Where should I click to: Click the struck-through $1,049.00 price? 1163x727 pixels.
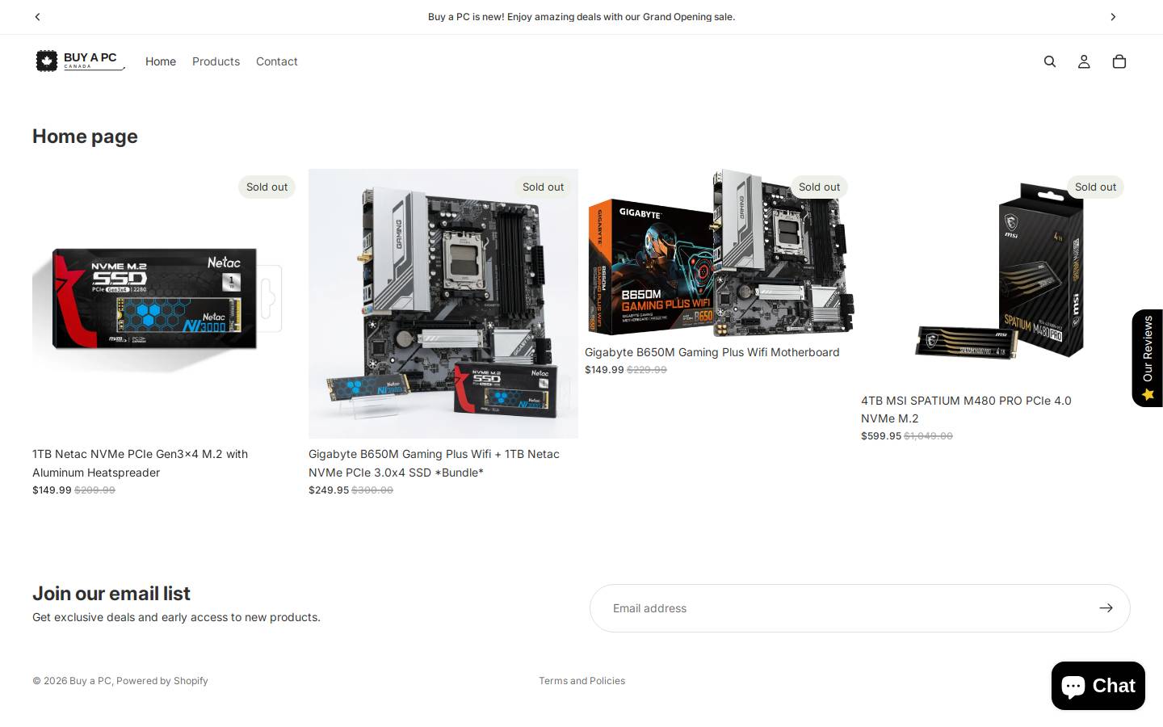tap(928, 436)
